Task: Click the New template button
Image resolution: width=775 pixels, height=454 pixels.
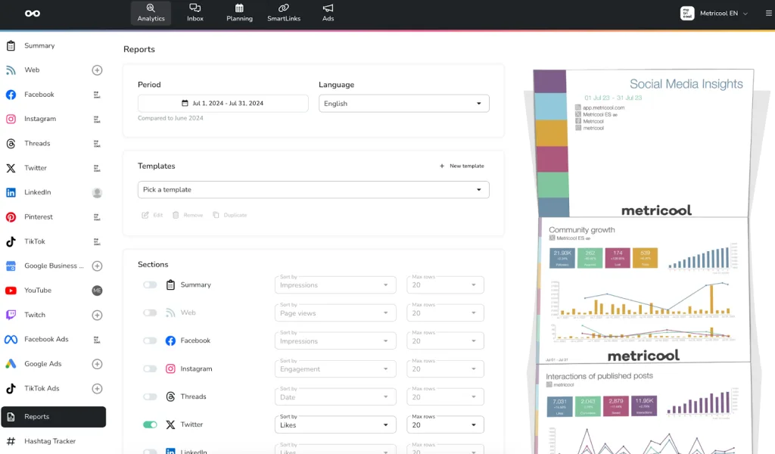Action: 462,166
